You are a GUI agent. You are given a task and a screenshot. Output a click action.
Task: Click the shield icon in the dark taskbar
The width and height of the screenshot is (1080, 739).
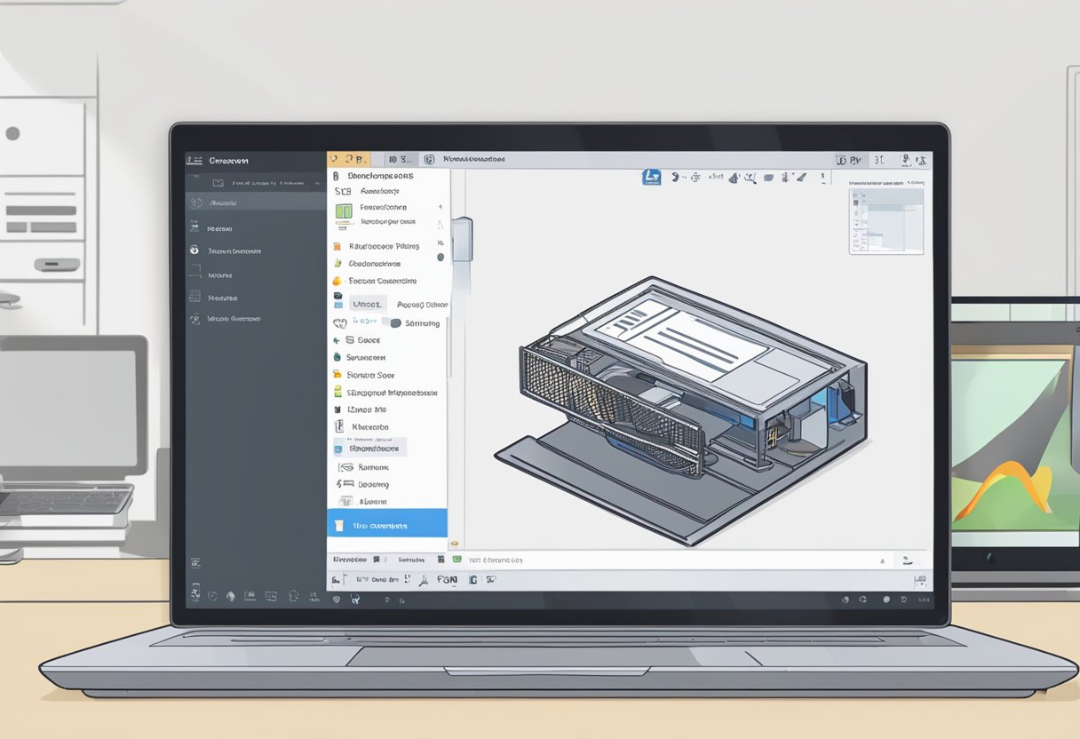pyautogui.click(x=337, y=600)
